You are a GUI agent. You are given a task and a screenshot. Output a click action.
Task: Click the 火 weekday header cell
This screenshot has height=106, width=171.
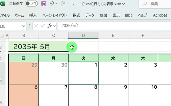[x=83, y=58]
